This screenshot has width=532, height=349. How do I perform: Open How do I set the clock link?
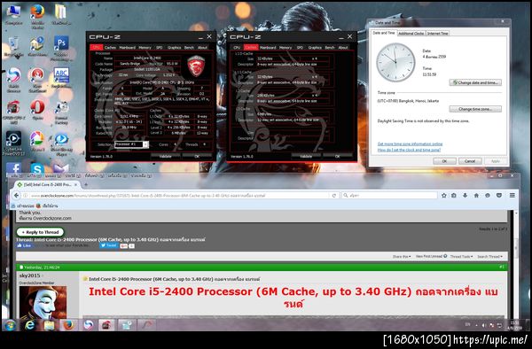[x=409, y=150]
